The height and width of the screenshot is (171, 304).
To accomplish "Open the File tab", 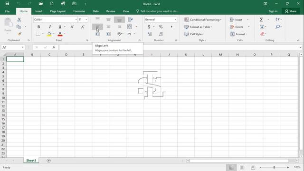I will point(8,11).
